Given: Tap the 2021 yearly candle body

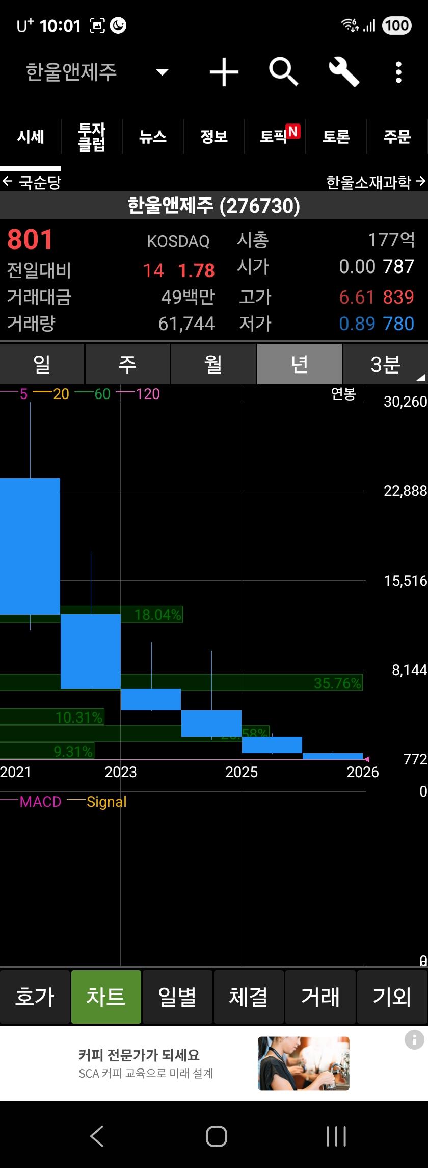Looking at the screenshot, I should tap(30, 546).
